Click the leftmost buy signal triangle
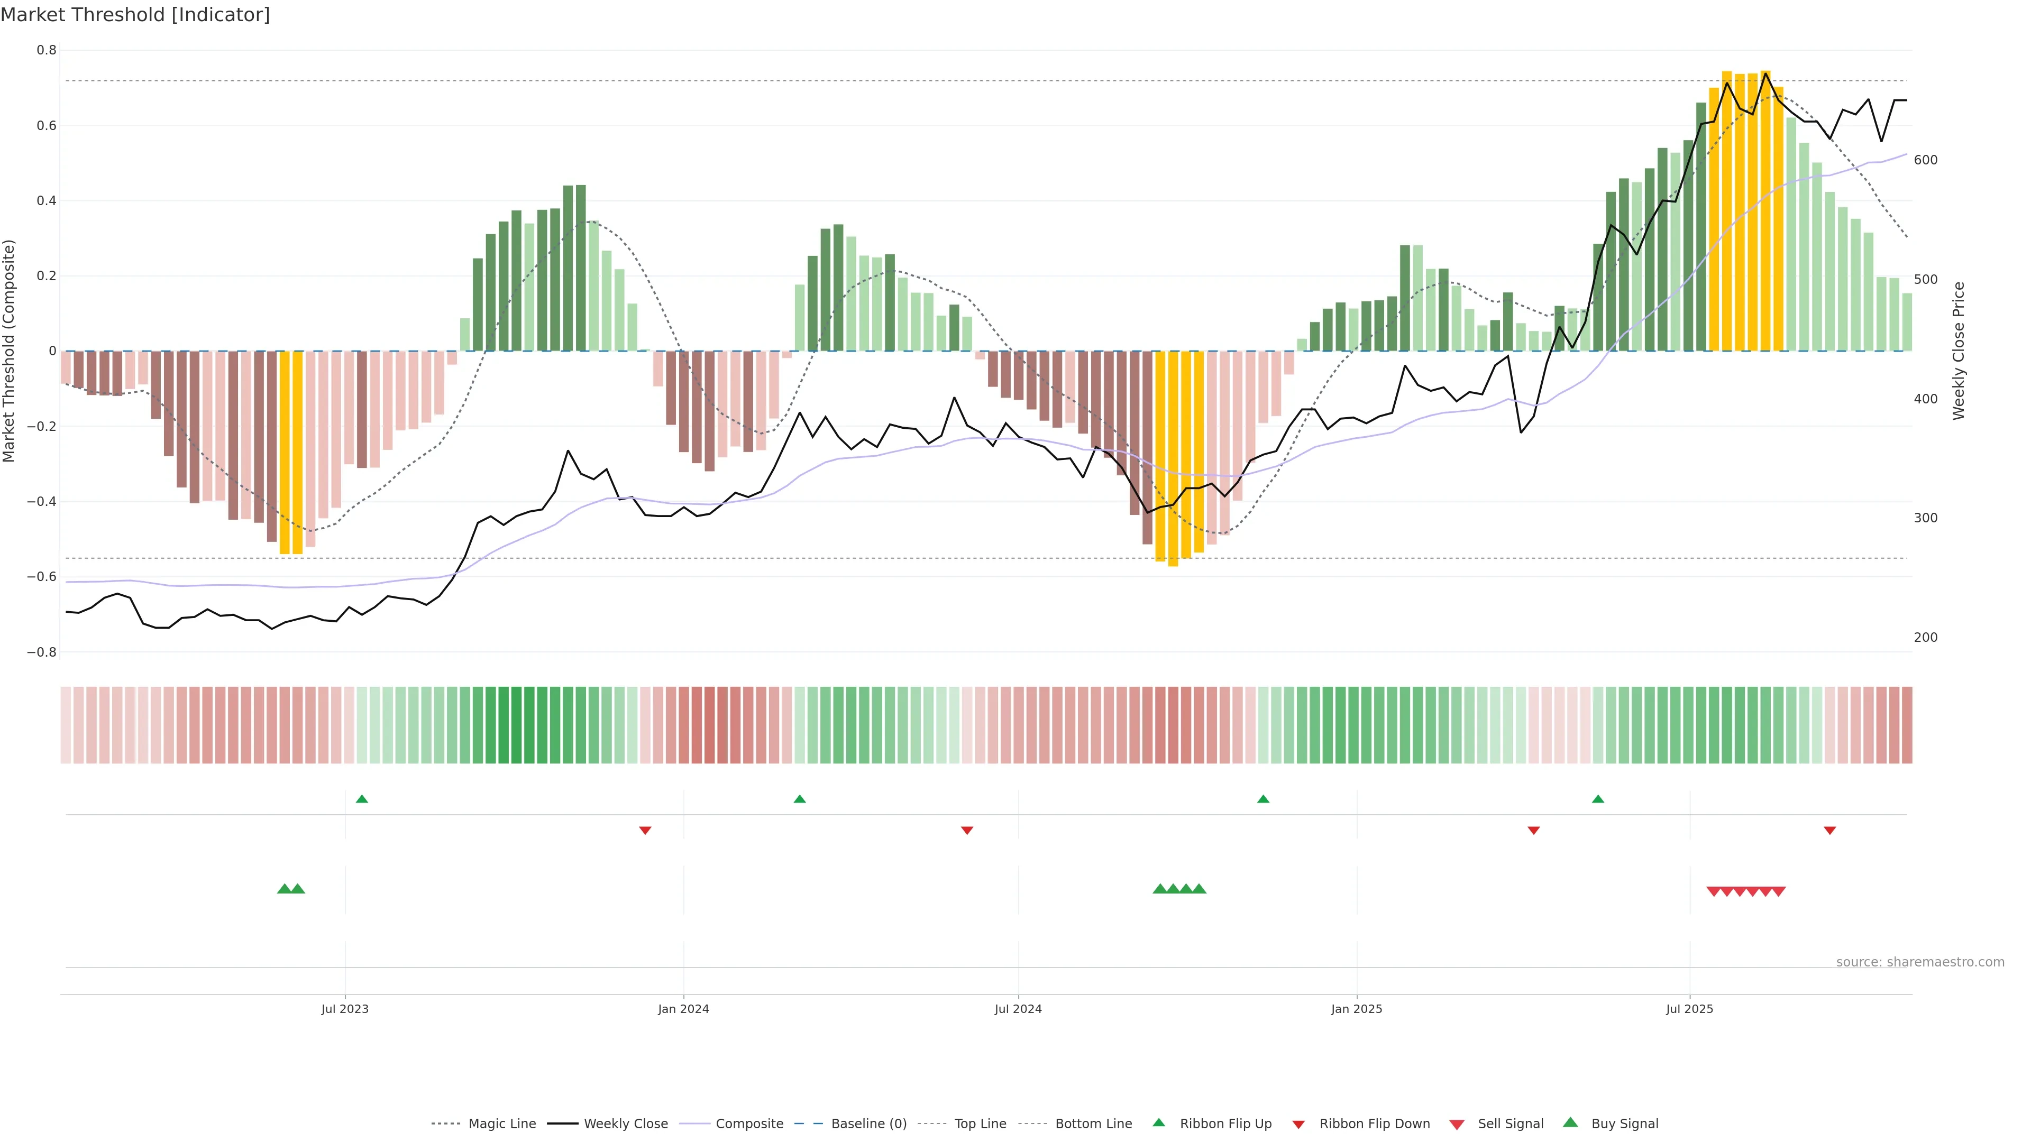 click(x=285, y=889)
